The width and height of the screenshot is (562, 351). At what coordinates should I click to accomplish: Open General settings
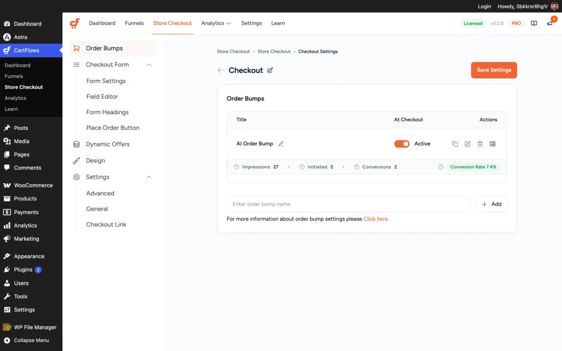coord(97,209)
